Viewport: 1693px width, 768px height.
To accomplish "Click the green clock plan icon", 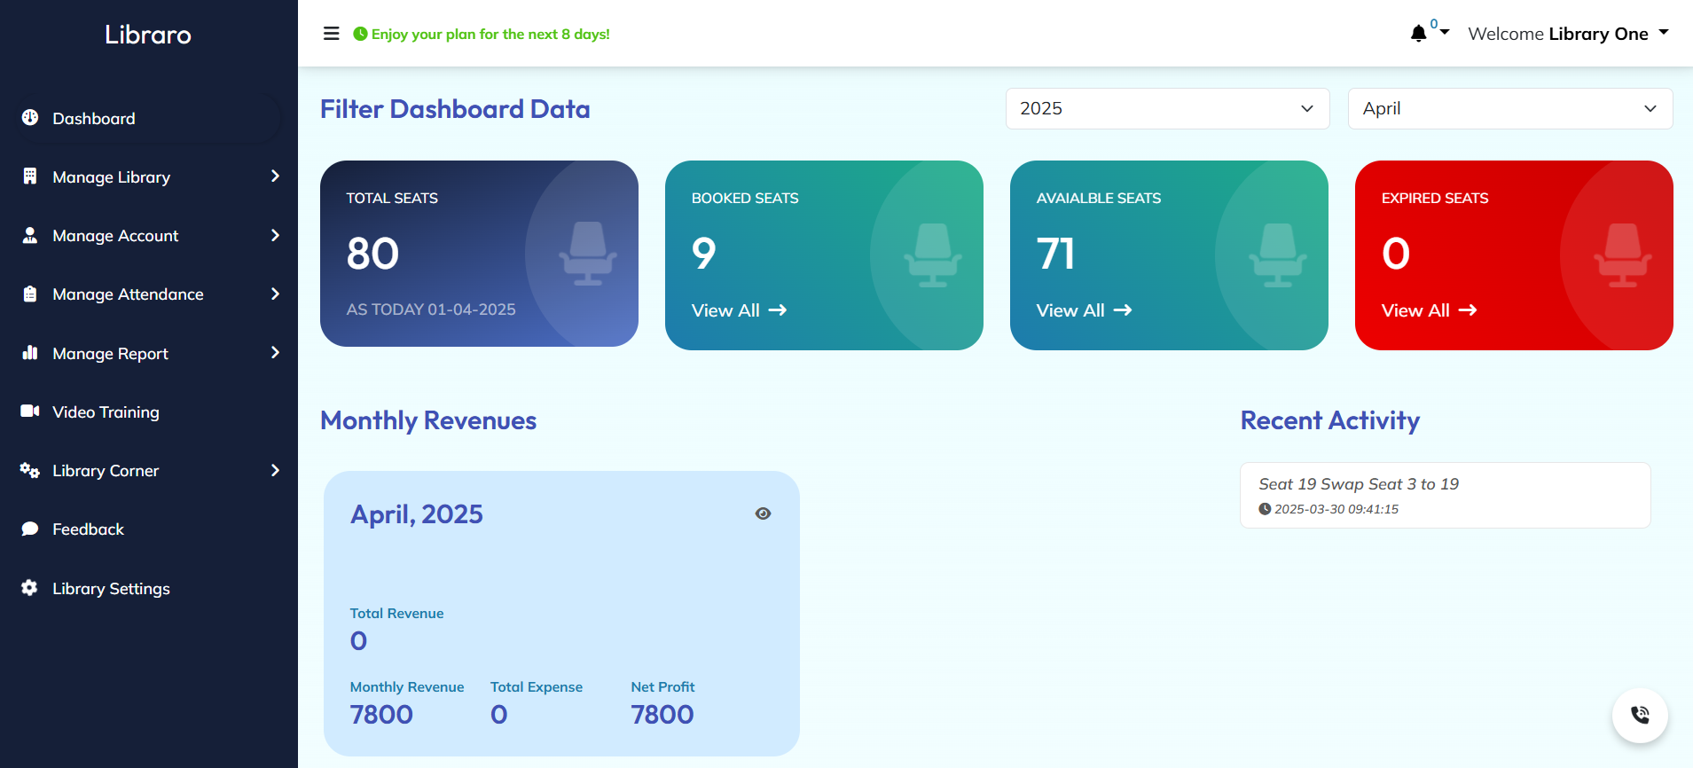I will pos(360,34).
